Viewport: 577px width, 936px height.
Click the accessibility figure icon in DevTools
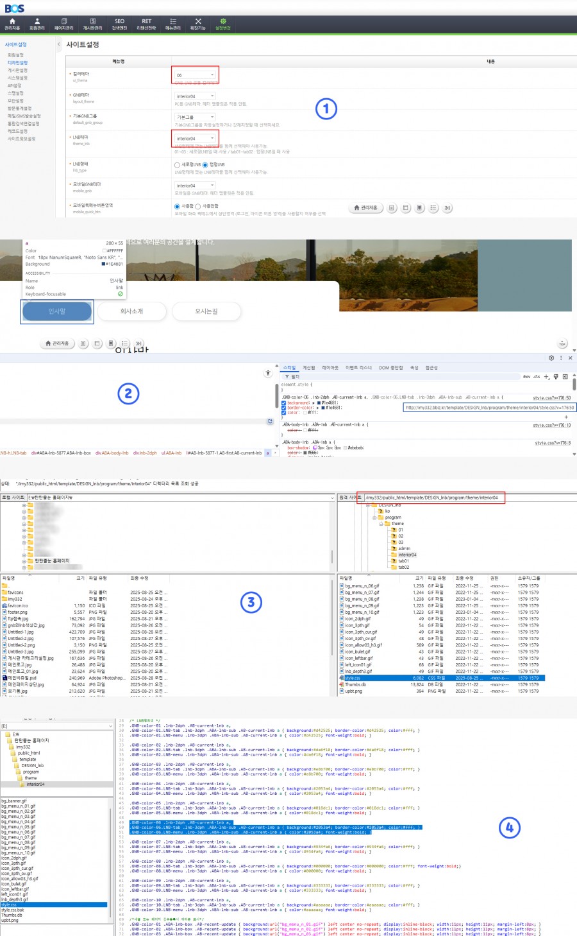click(268, 373)
